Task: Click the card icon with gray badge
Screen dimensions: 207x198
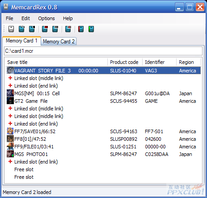Action: (x=55, y=29)
